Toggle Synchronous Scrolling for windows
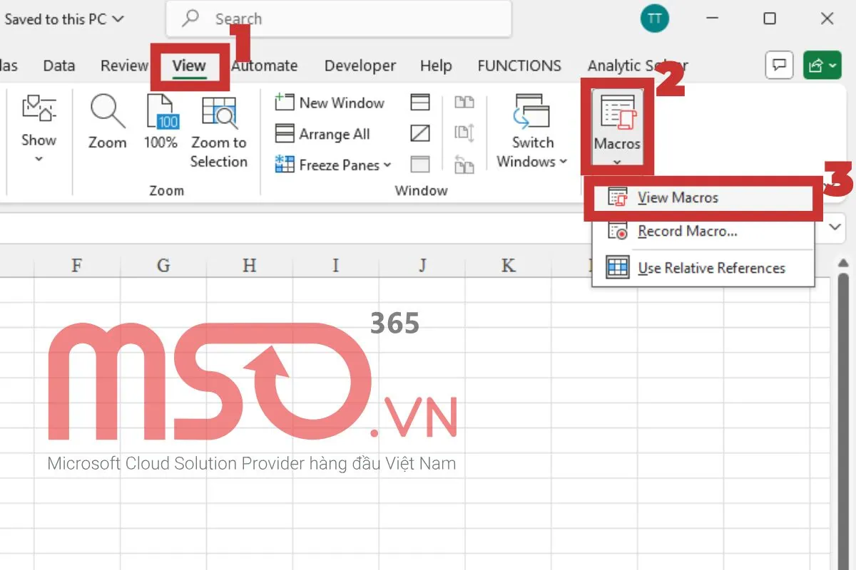 tap(464, 133)
